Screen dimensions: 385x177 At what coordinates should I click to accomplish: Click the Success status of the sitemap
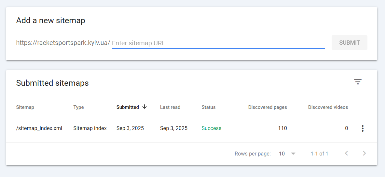click(x=212, y=128)
